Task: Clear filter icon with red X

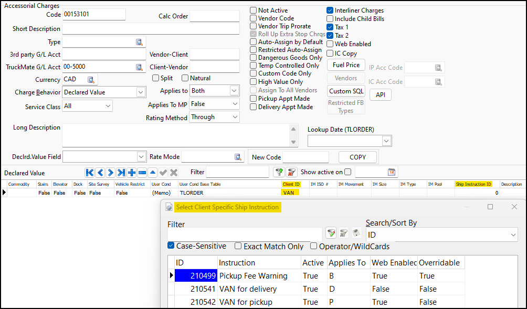Action: (x=292, y=172)
